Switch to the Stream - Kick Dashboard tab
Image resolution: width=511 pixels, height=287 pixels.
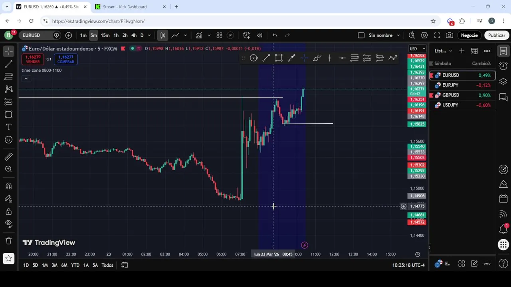click(x=131, y=7)
